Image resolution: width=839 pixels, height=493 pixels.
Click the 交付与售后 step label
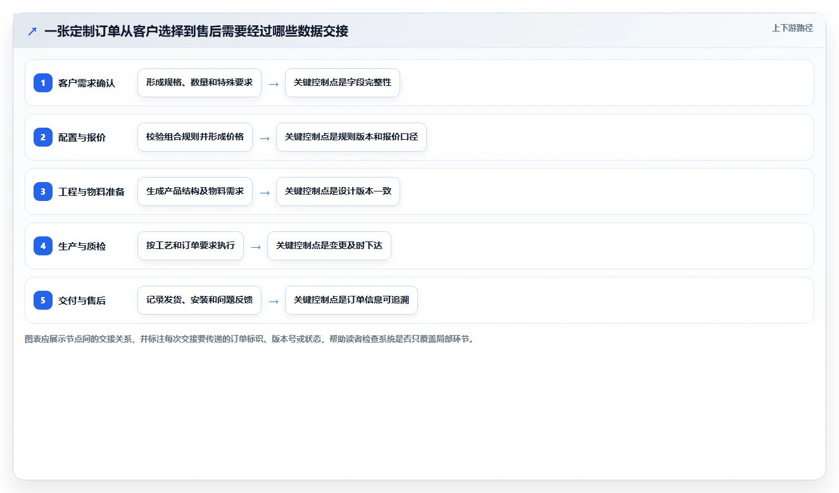[82, 300]
